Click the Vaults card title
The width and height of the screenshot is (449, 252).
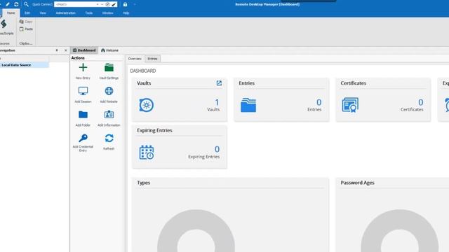(x=144, y=83)
